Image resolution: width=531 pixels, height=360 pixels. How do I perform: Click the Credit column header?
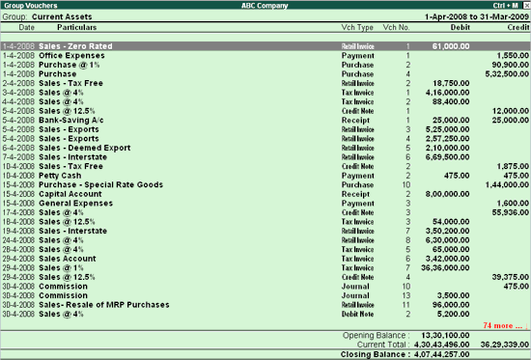518,27
